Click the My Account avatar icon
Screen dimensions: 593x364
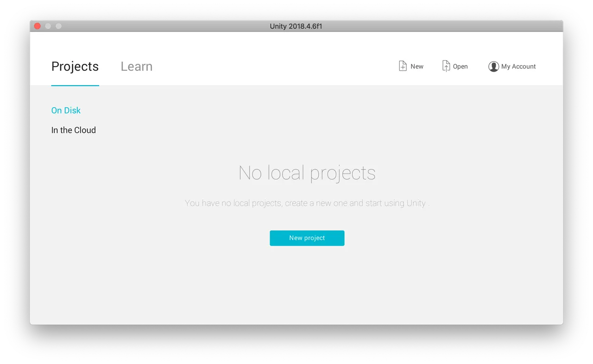coord(493,67)
